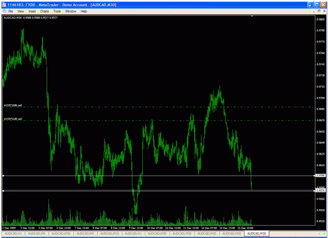This screenshot has width=328, height=238.
Task: Maximize the MetaTrader application window
Action: click(x=317, y=5)
